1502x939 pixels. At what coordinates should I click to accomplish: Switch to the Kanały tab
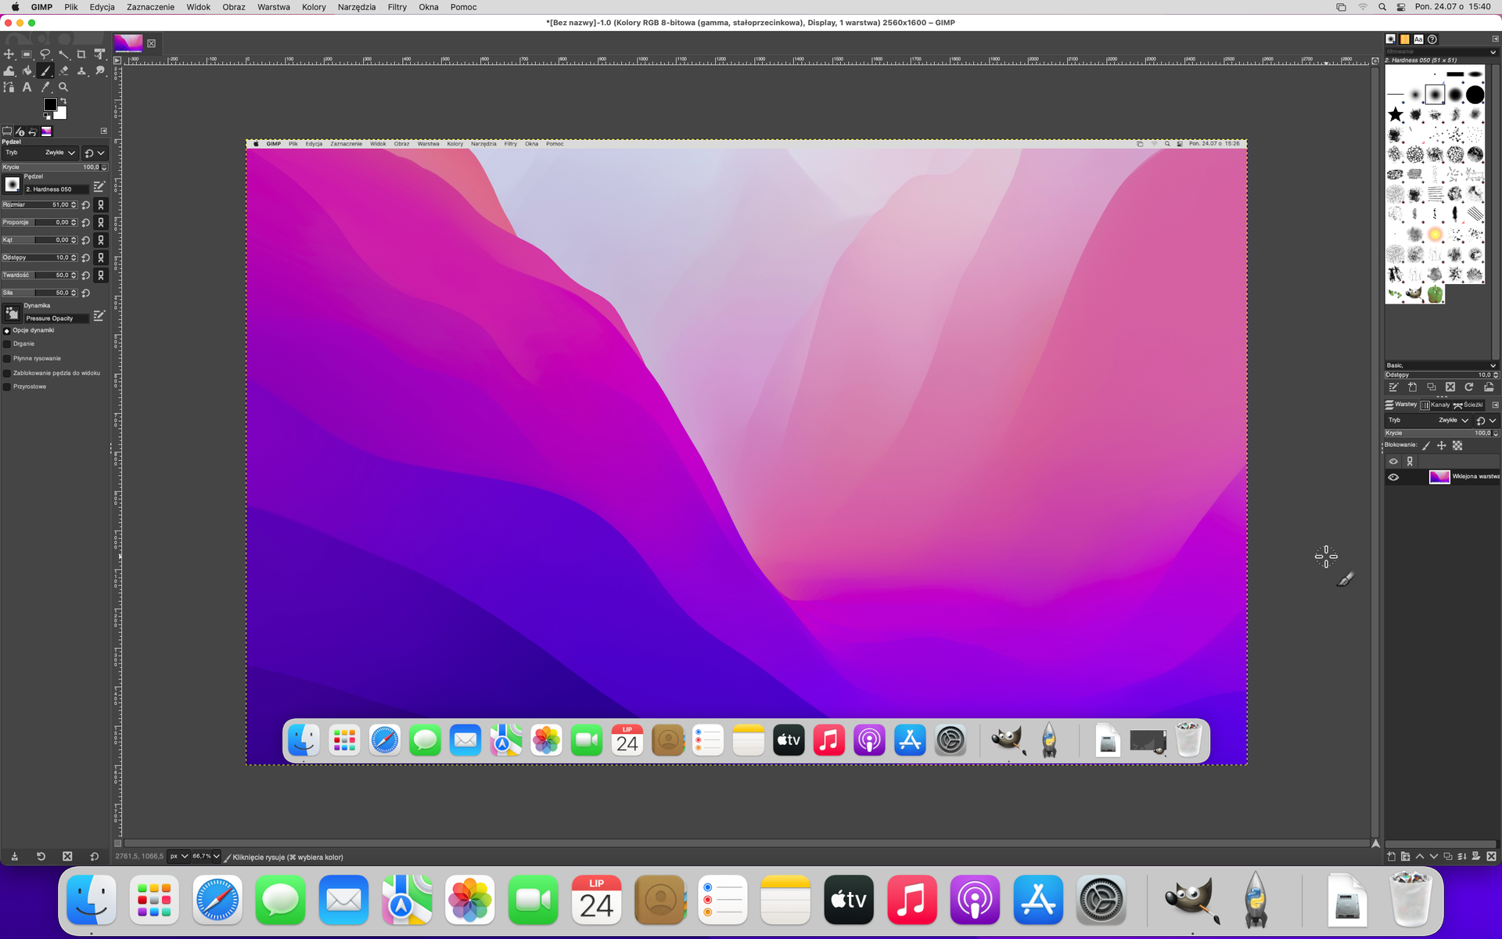[x=1436, y=405]
